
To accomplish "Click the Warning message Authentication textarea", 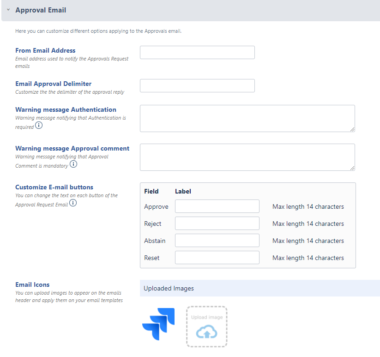I will [247, 118].
